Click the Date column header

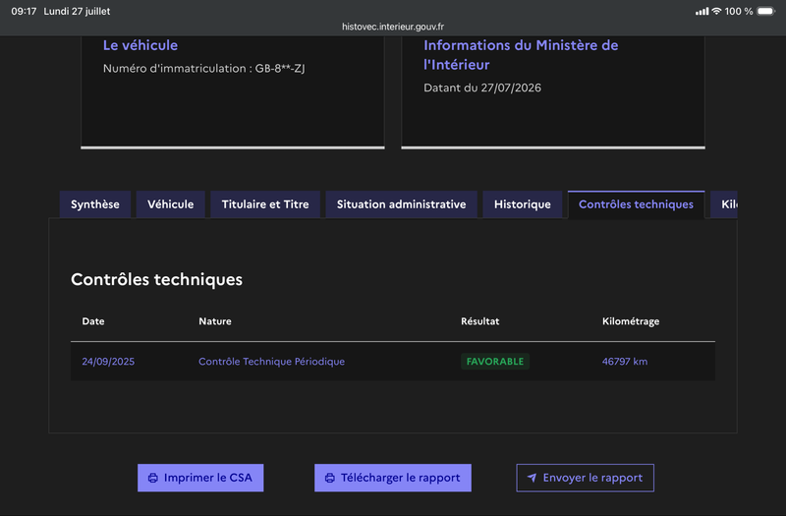[93, 321]
